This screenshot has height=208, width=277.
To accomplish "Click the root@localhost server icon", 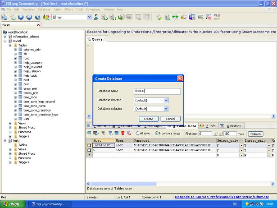I will coord(5,32).
